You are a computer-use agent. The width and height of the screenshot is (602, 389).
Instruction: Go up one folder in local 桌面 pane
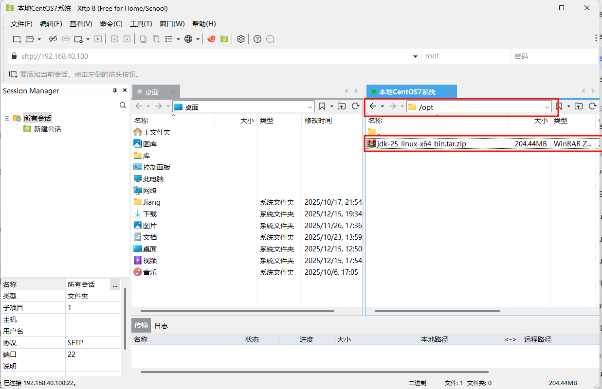click(x=342, y=106)
